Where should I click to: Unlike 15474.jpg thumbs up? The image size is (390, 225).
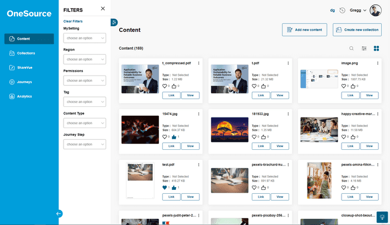click(174, 137)
